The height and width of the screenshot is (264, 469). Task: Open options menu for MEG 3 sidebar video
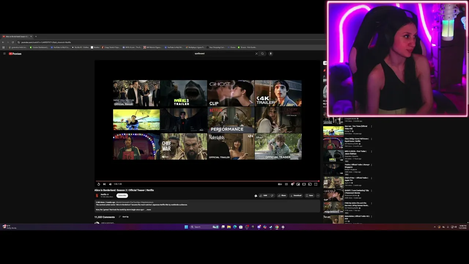click(371, 151)
